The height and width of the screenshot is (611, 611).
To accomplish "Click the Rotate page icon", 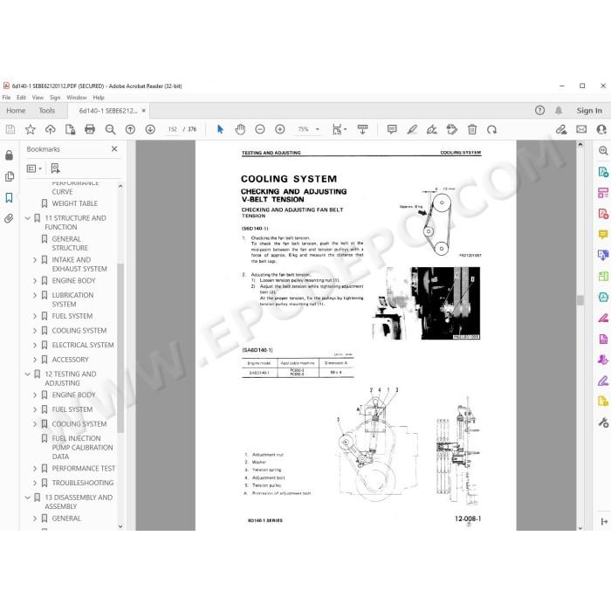I will (x=491, y=129).
